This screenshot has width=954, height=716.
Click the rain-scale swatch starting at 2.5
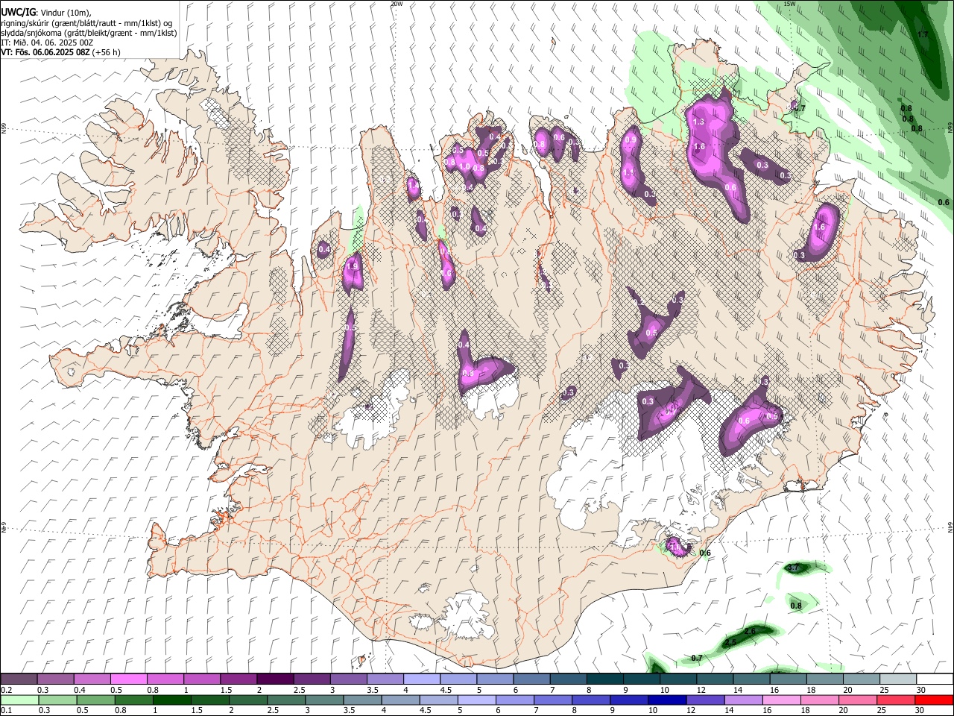pyautogui.click(x=286, y=700)
